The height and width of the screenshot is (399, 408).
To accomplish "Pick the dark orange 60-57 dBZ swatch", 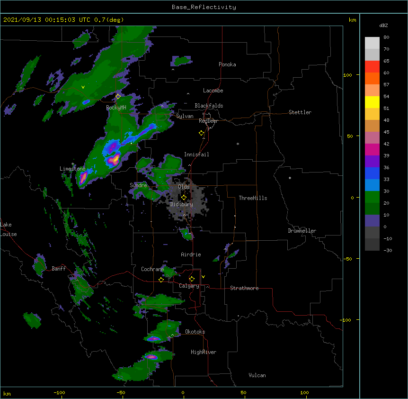I will 372,78.
